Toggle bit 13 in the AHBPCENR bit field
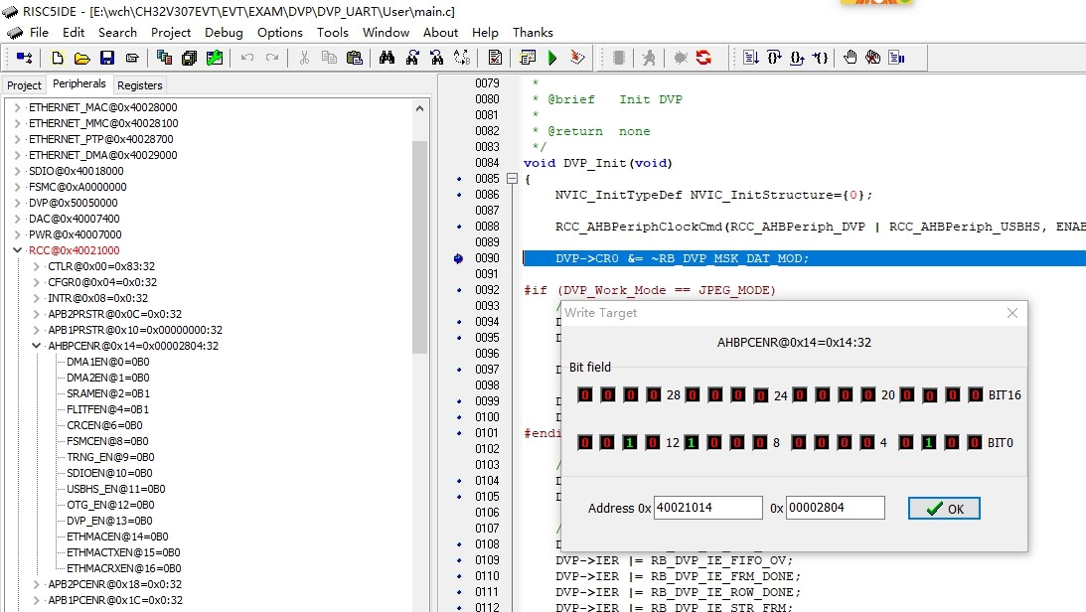Screen dimensions: 1086x612 (x=630, y=442)
